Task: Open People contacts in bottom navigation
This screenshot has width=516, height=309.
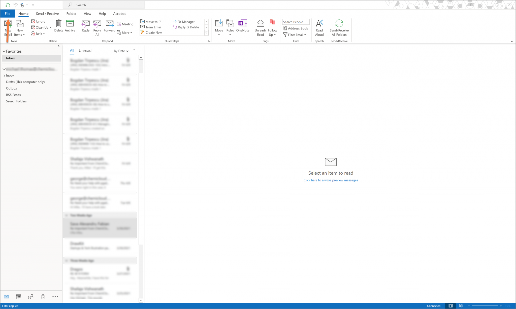Action: tap(31, 297)
